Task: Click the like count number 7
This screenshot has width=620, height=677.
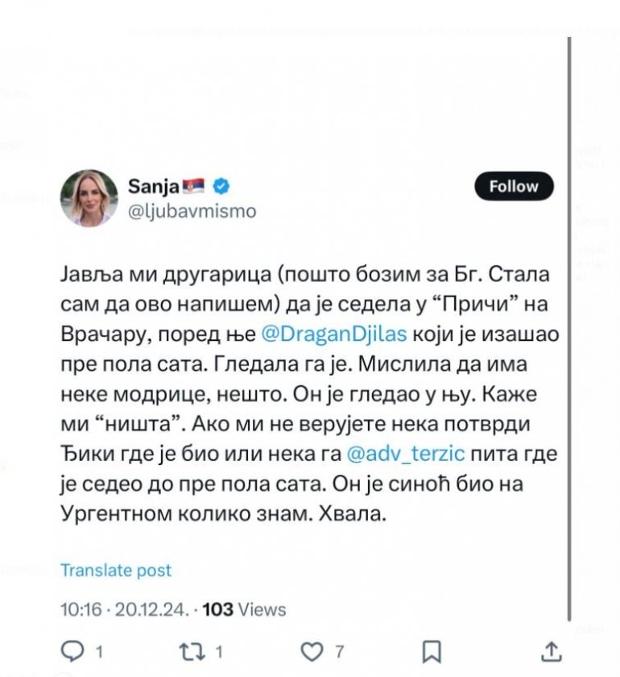Action: coord(340,650)
